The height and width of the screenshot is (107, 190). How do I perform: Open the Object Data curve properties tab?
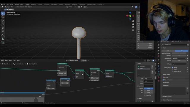click(159, 75)
